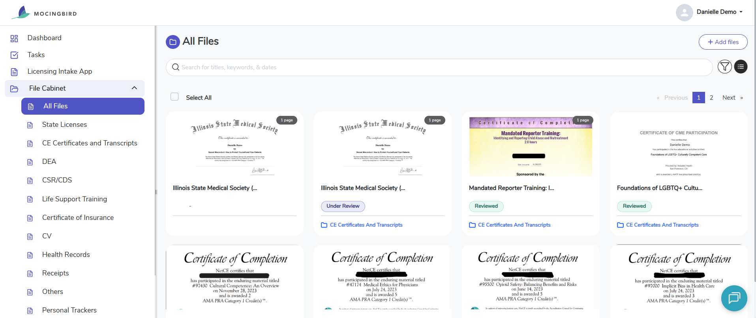This screenshot has height=318, width=756.
Task: Check the Select All checkbox
Action: (x=174, y=97)
